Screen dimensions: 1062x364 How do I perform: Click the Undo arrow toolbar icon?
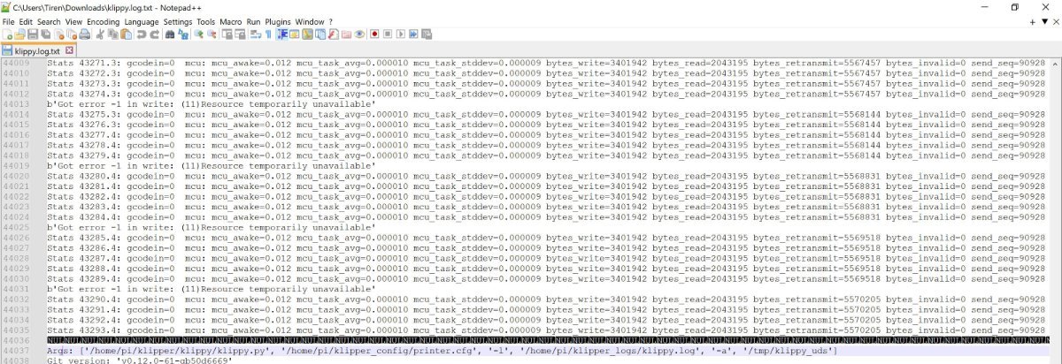click(142, 34)
